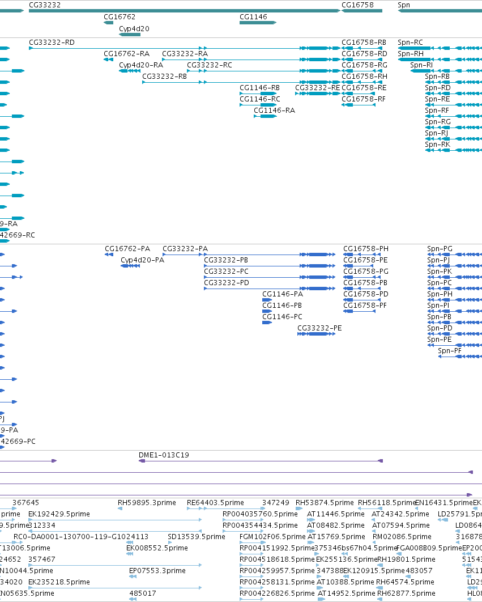
Task: Click EST AT24342.5prime
Action: tap(400, 514)
